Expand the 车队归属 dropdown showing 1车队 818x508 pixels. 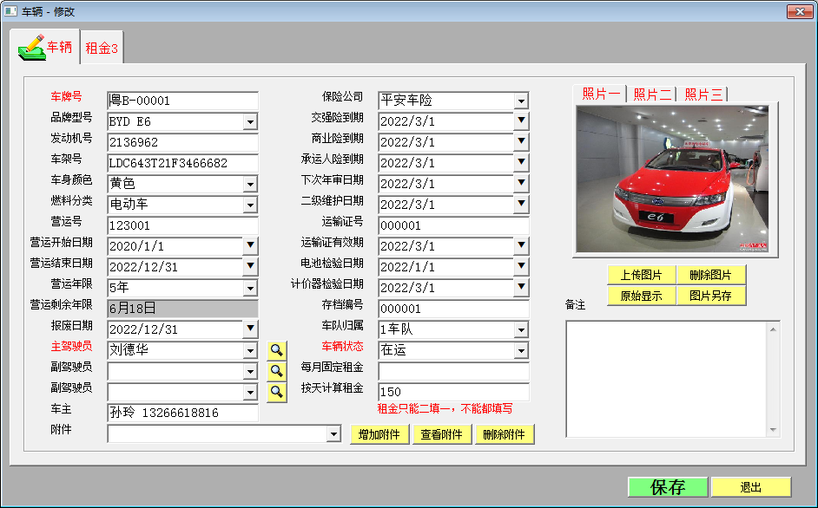521,329
